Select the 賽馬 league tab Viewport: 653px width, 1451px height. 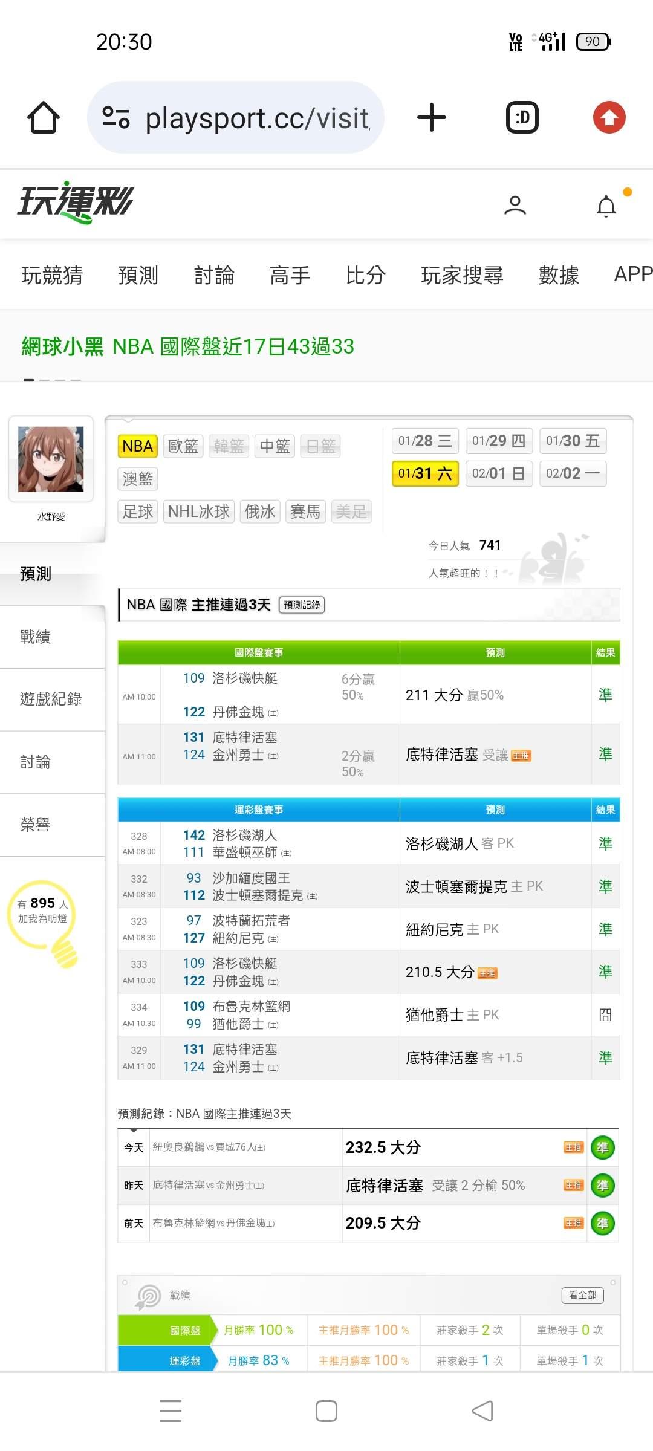[x=305, y=511]
